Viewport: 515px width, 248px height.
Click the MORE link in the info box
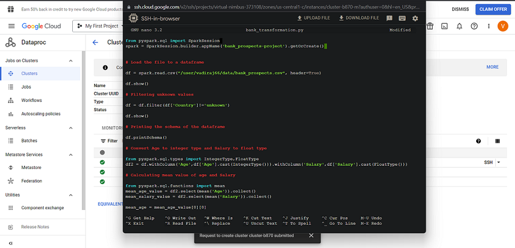[x=492, y=67]
